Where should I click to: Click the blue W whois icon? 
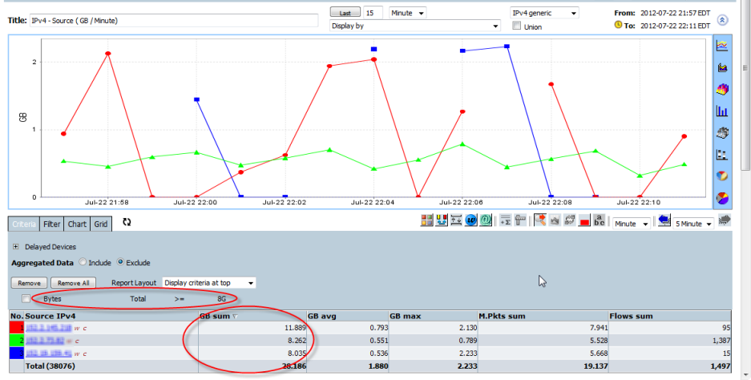coord(470,220)
